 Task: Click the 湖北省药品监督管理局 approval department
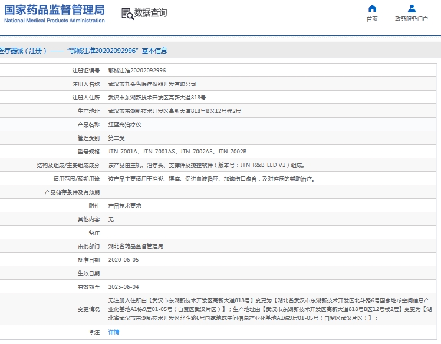(136, 246)
